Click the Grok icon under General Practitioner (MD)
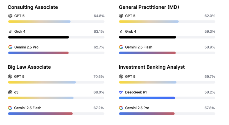Viewport: 229px width, 125px height. 121,31
